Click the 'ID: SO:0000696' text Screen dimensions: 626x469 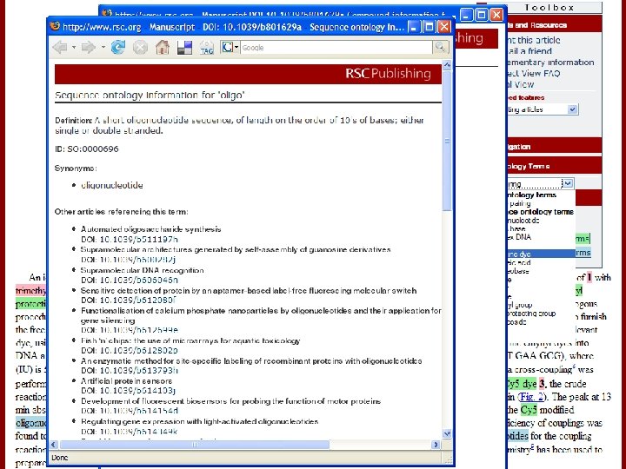click(87, 149)
